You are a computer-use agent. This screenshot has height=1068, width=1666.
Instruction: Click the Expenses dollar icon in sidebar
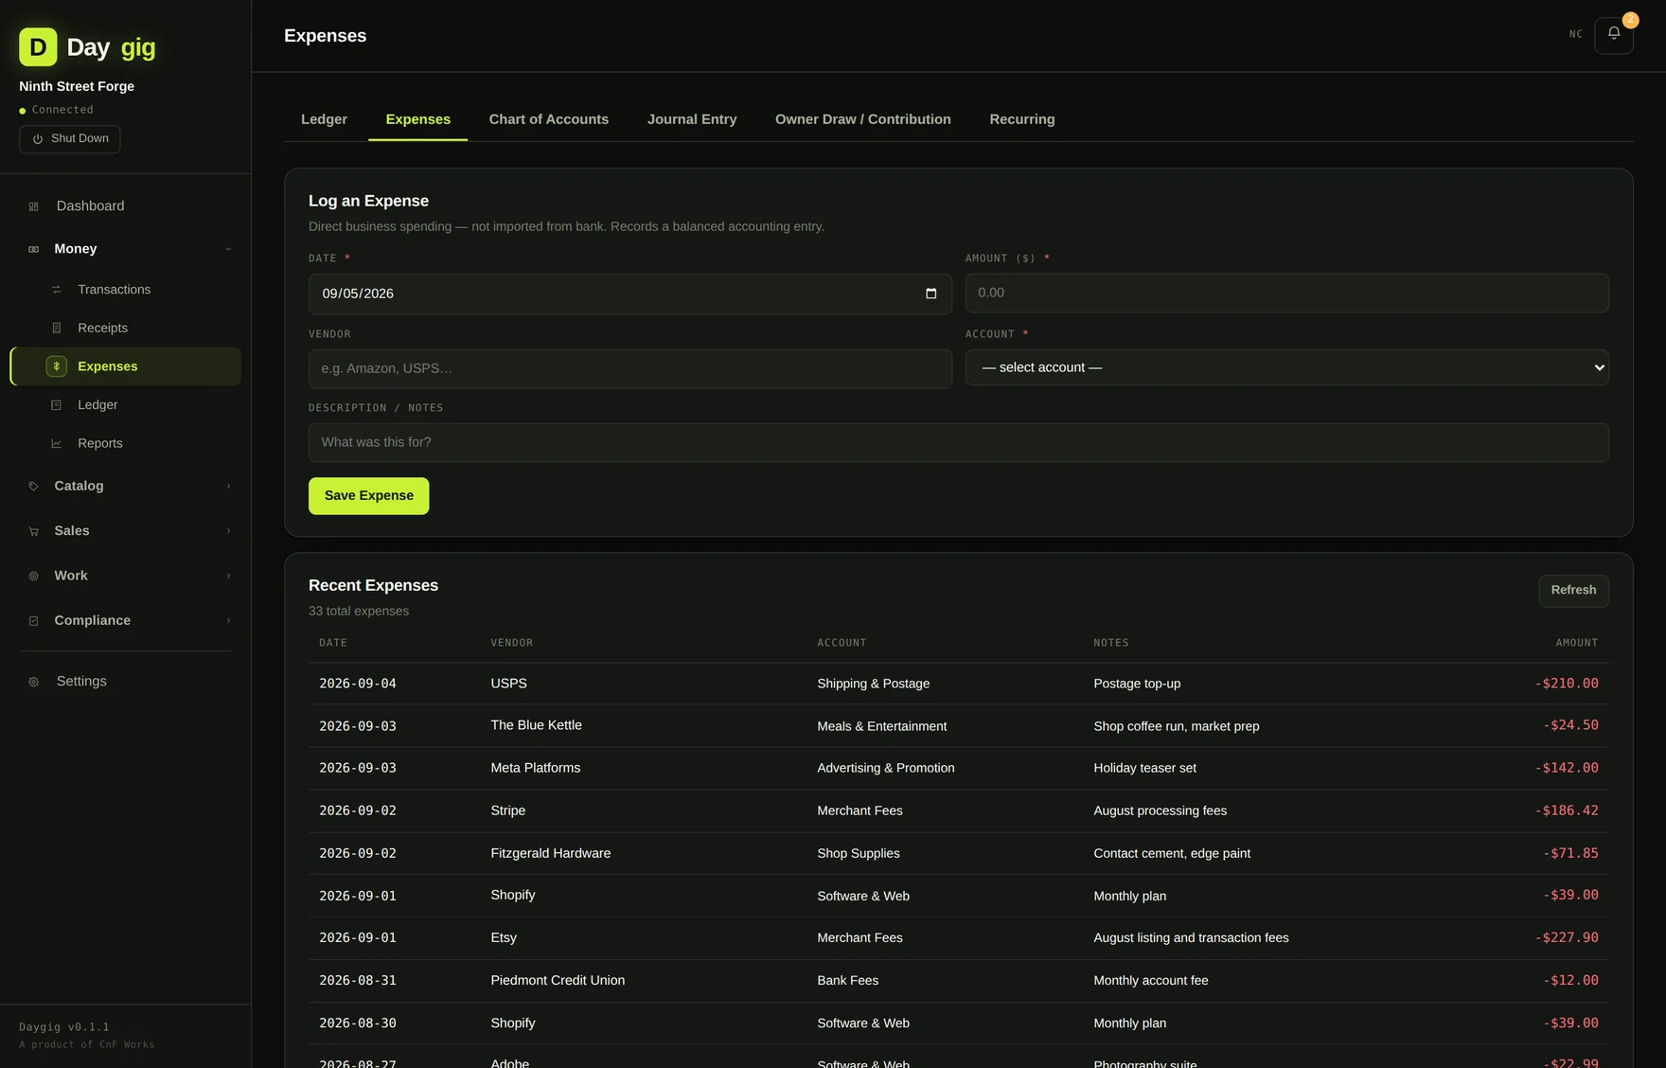[x=57, y=366]
